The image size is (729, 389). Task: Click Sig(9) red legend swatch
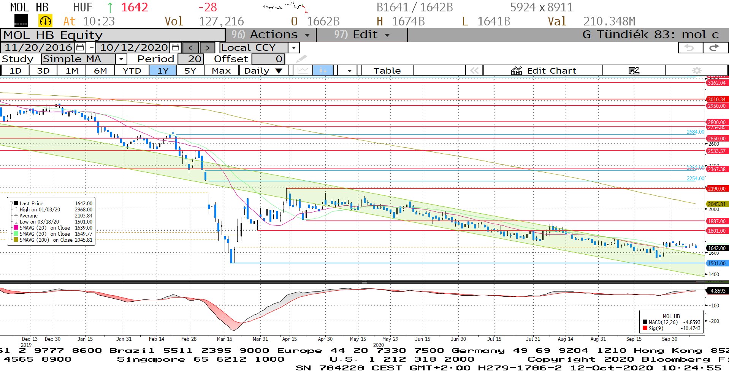click(645, 328)
